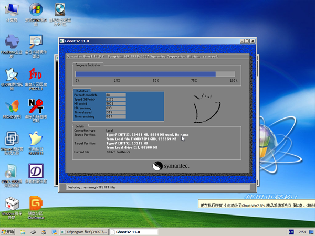Open the DiskGenius desktop icon

click(36, 202)
